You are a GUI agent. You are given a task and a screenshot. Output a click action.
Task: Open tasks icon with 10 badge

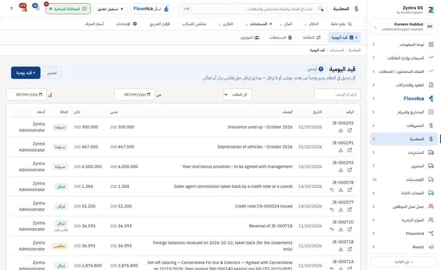pyautogui.click(x=37, y=8)
